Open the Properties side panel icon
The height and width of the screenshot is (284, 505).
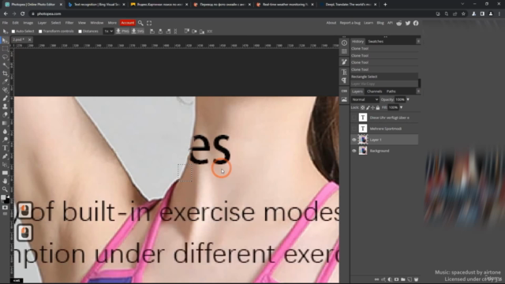pos(344,51)
